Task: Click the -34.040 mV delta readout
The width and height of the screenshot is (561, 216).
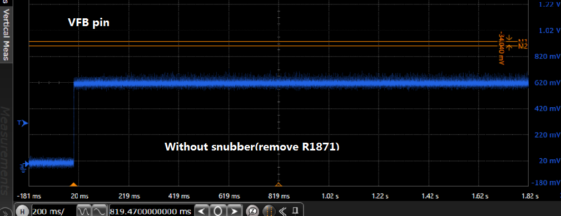Action: [502, 48]
